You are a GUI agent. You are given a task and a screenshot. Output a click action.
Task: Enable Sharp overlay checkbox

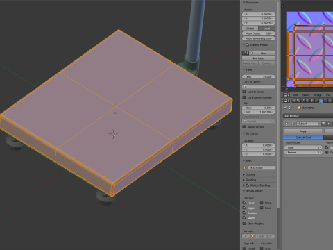262,203
